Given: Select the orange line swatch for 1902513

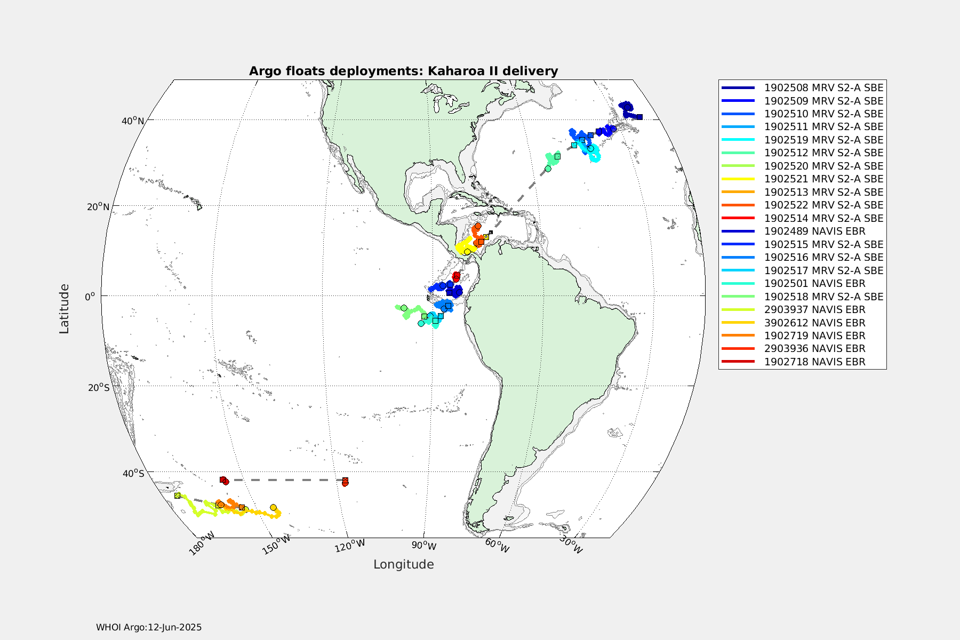Looking at the screenshot, I should coord(738,192).
